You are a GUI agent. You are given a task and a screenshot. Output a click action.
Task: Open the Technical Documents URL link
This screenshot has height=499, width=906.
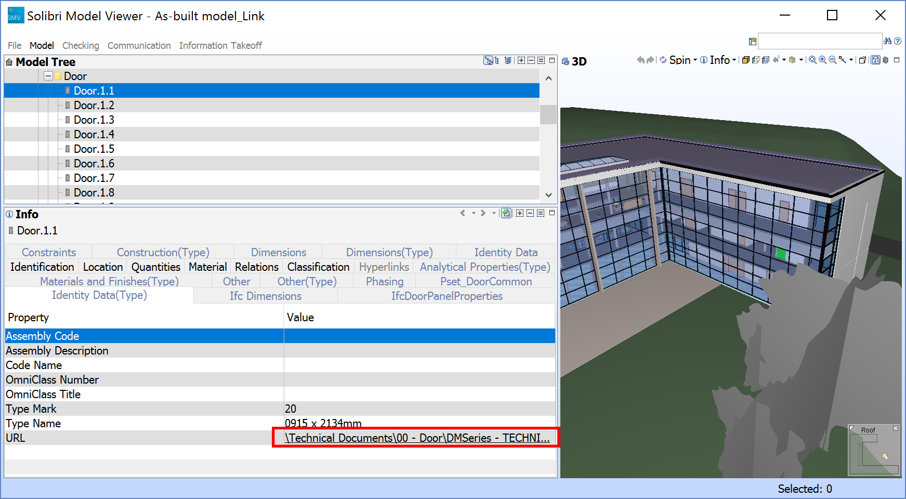[x=417, y=438]
